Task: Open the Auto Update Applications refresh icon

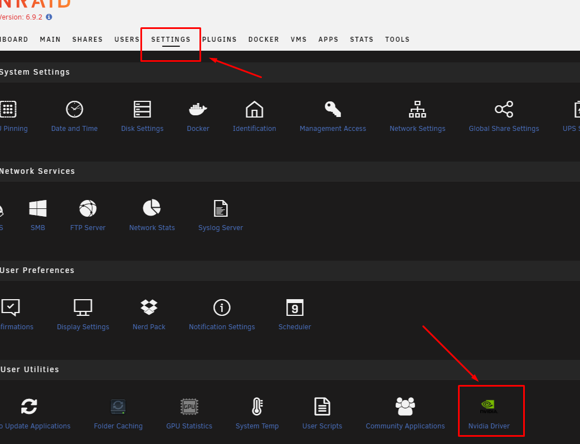Action: 29,407
